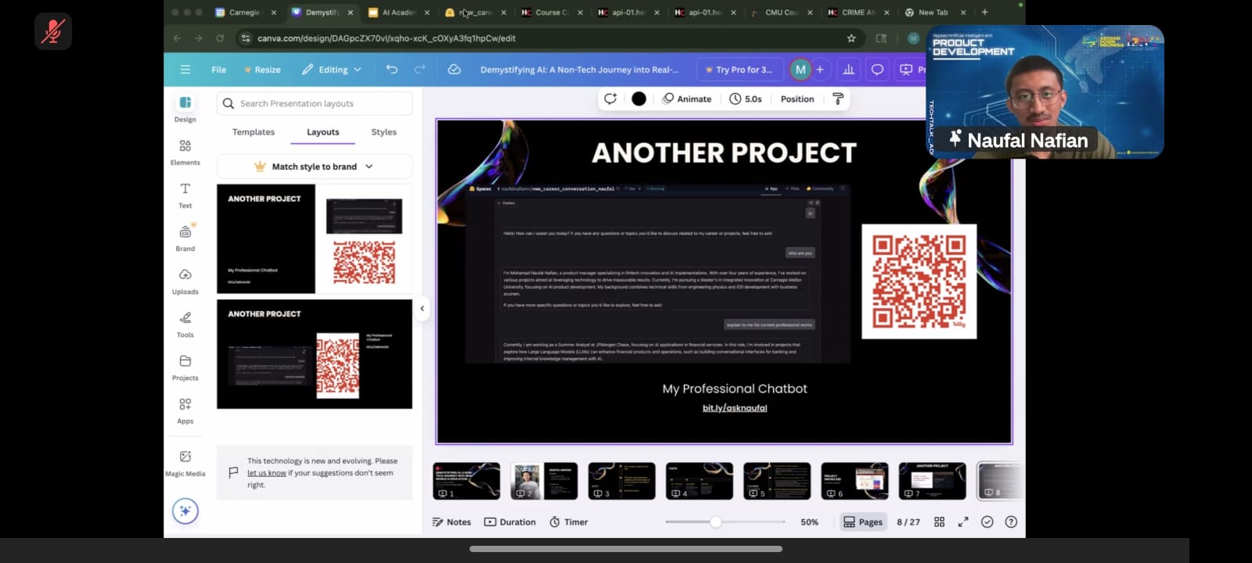
Task: Expand the Editing mode dropdown
Action: 332,70
